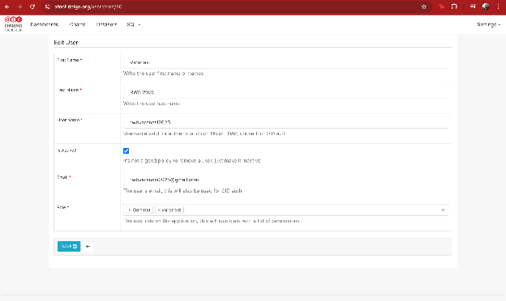Focus the User Name input field
Viewport: 506px width, 301px height.
tap(285, 122)
